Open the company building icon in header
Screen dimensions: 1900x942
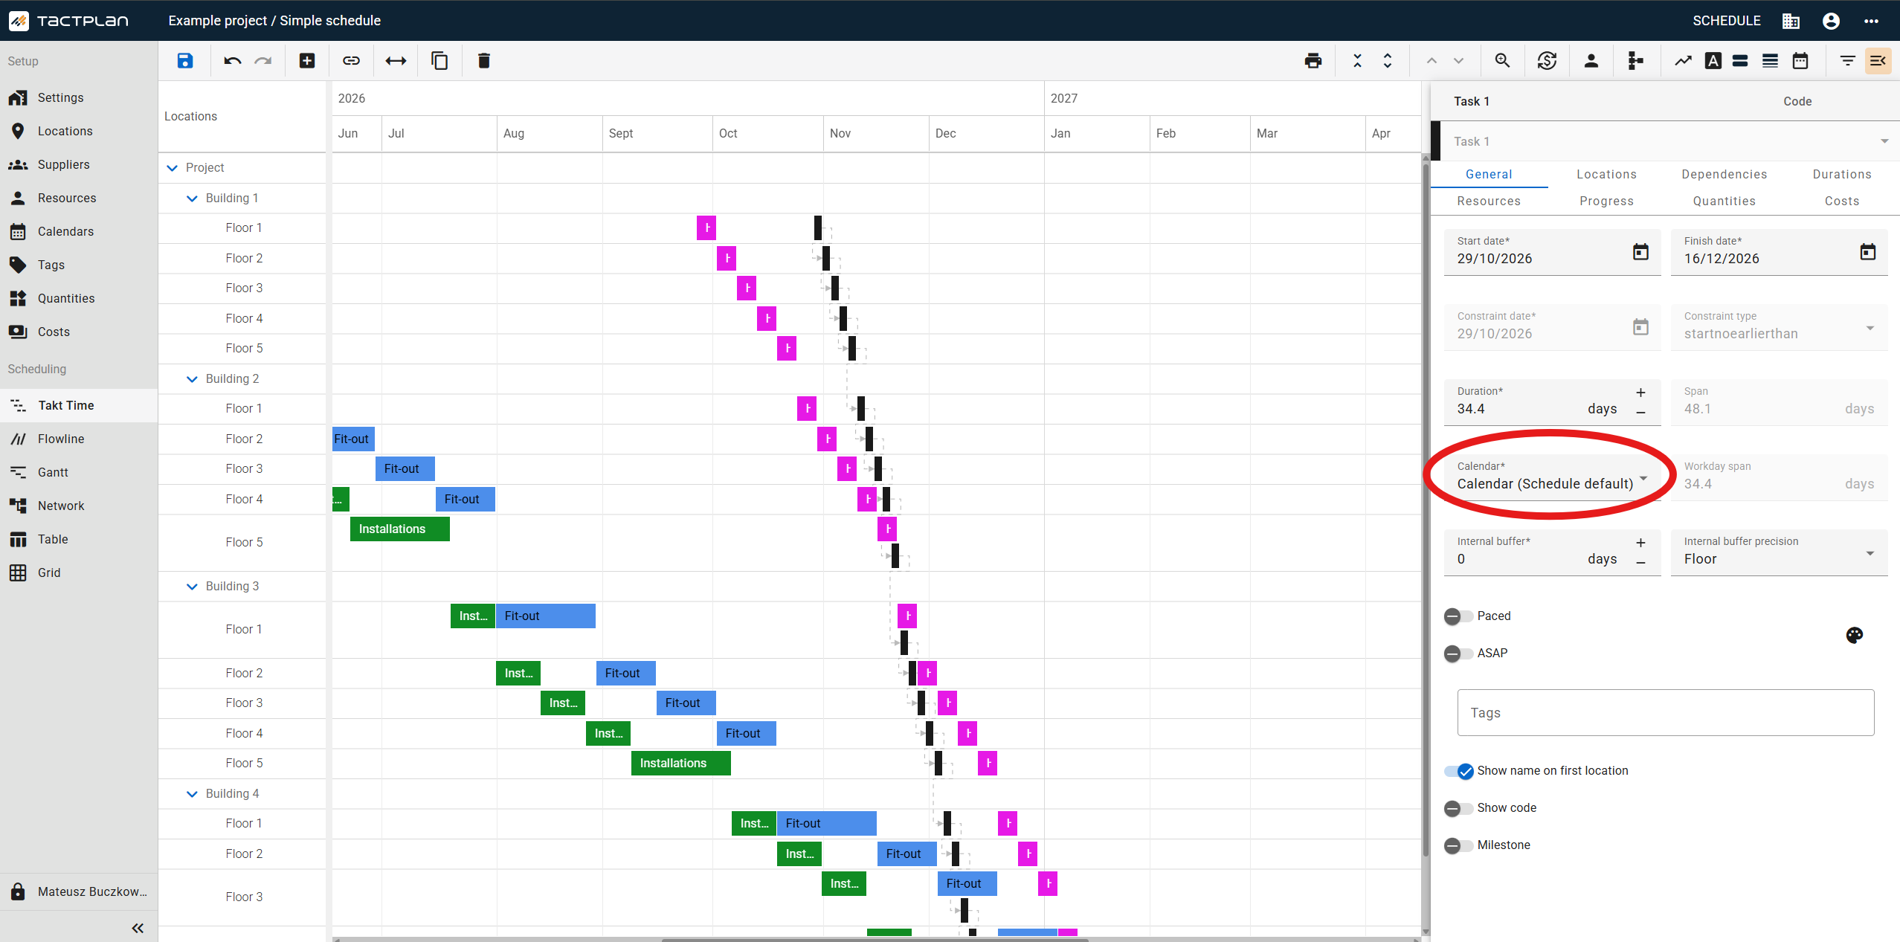[x=1791, y=21]
